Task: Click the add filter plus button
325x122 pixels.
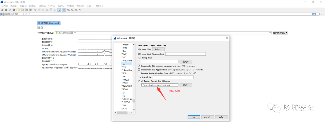Action: click(x=321, y=14)
